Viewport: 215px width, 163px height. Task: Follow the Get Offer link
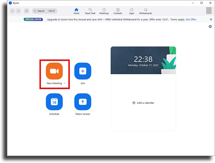tap(191, 19)
